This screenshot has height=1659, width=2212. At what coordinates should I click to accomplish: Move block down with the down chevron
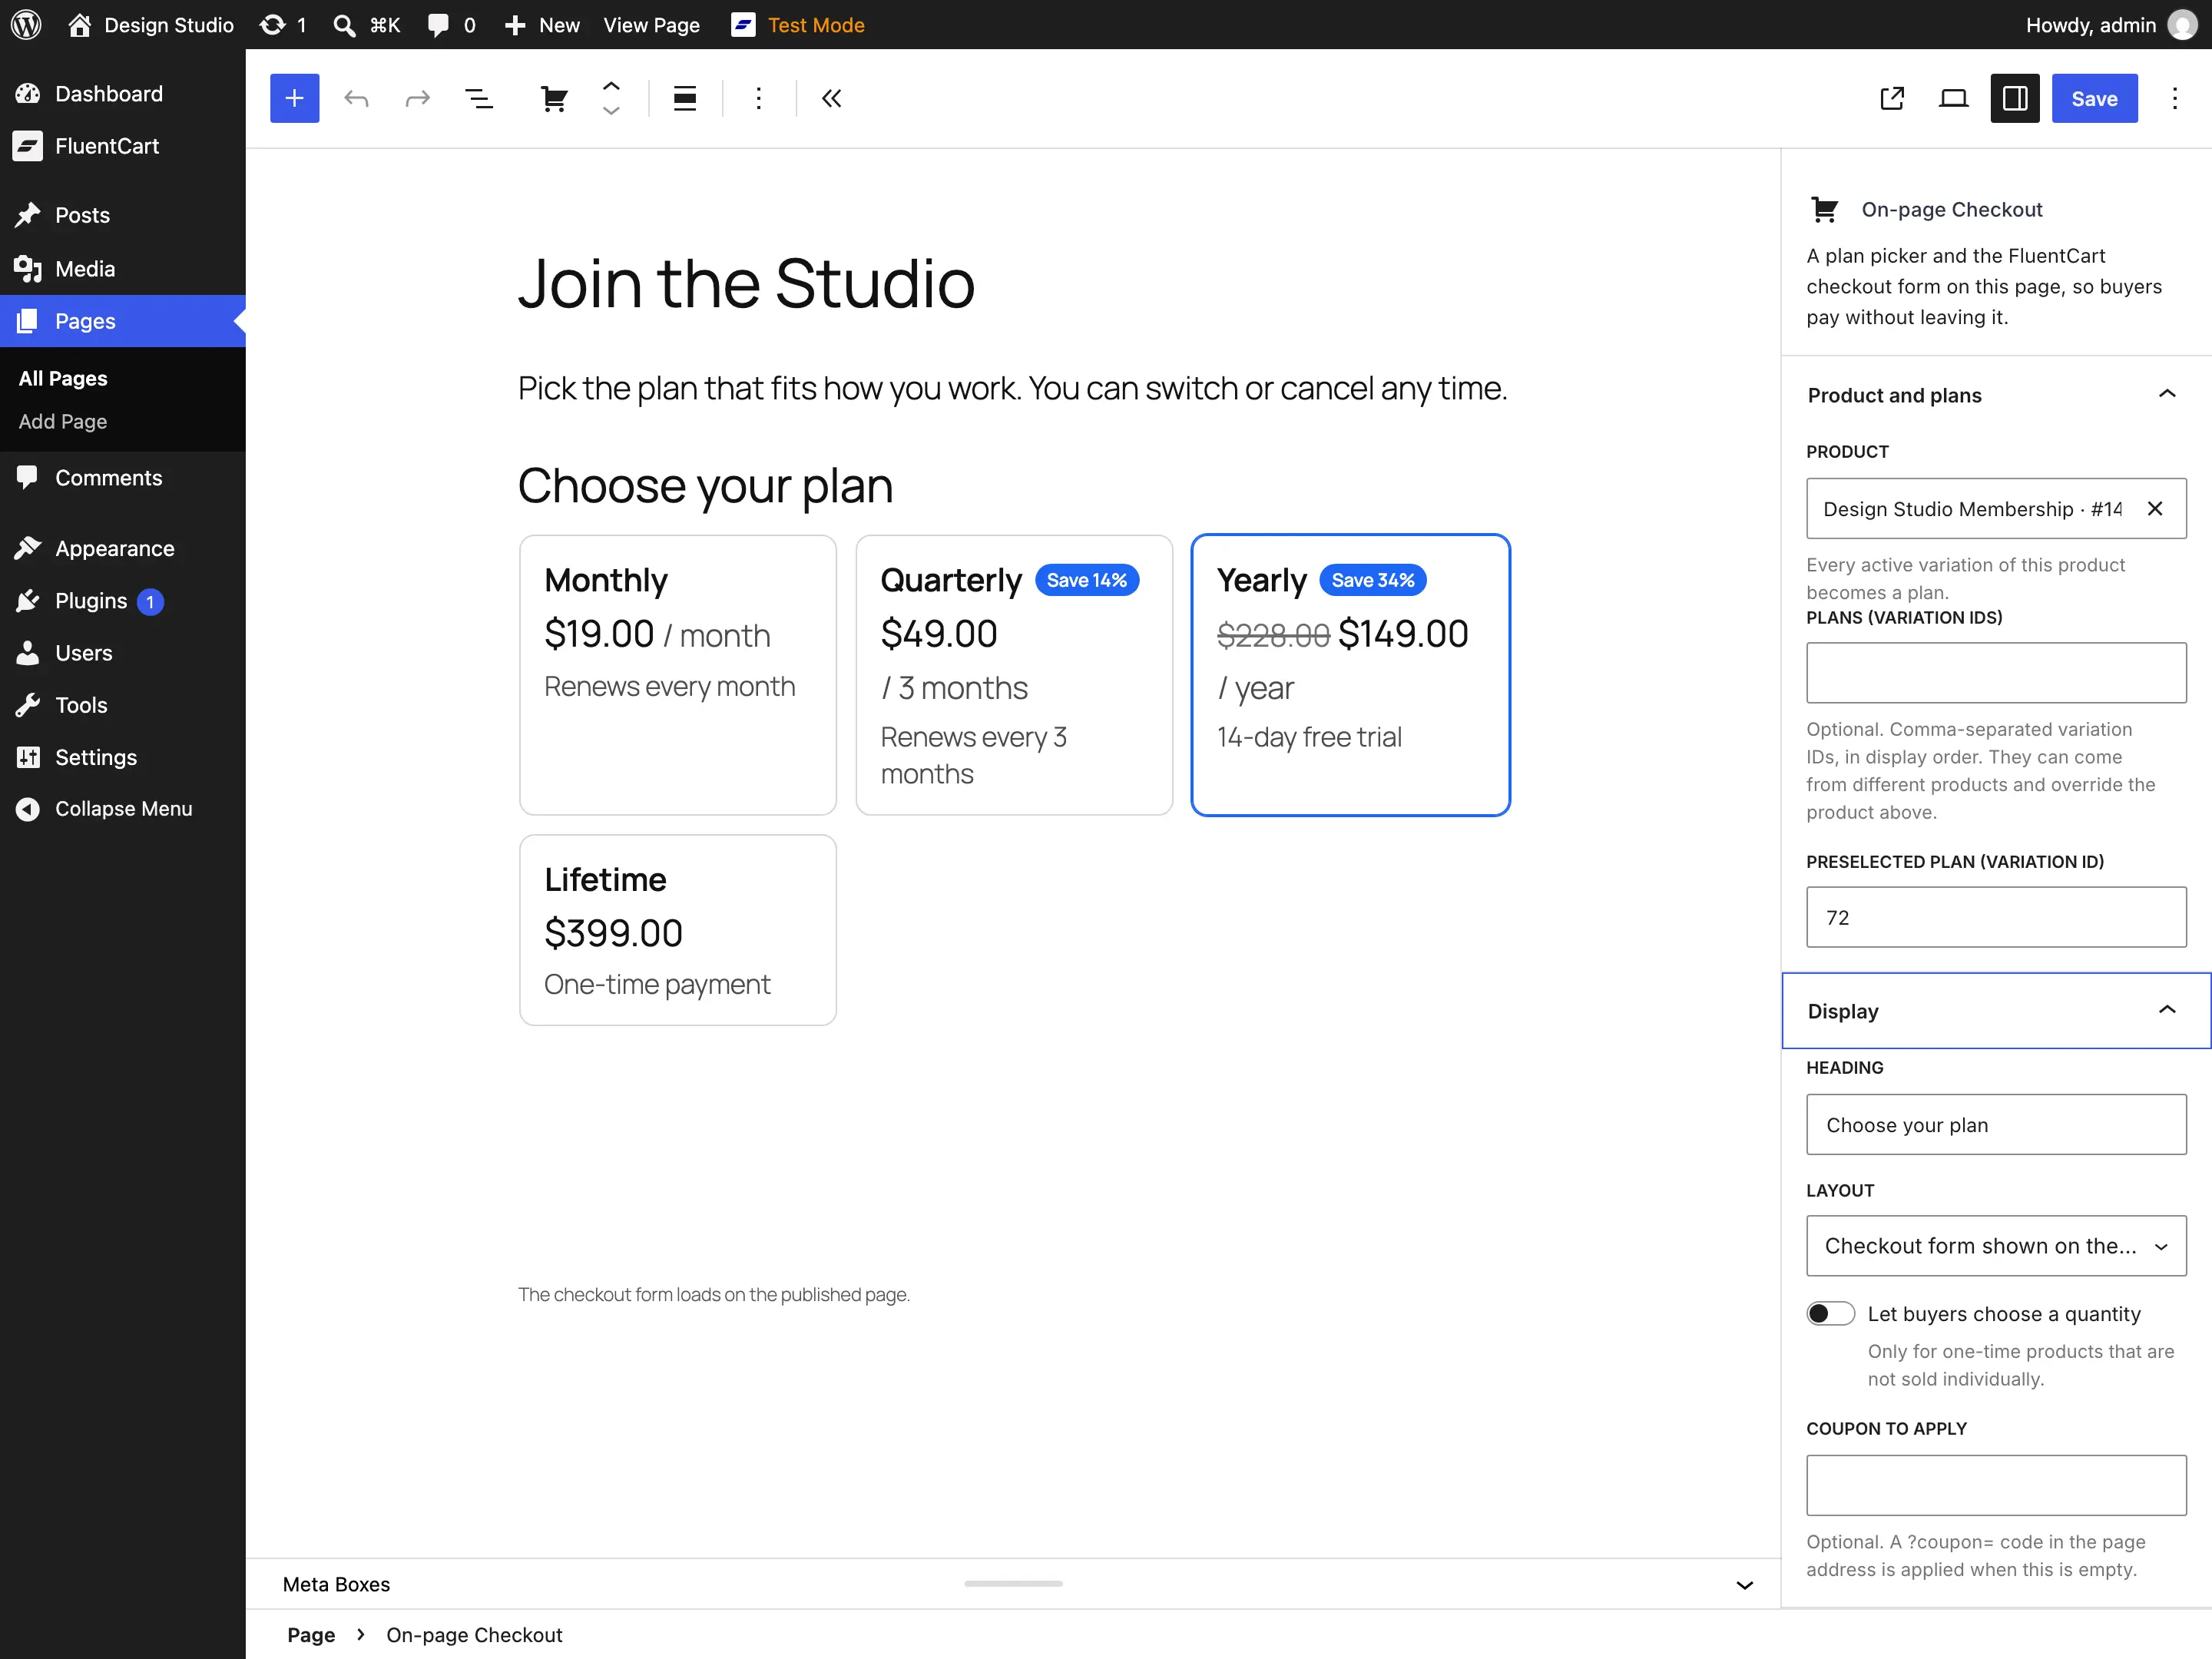pos(611,110)
